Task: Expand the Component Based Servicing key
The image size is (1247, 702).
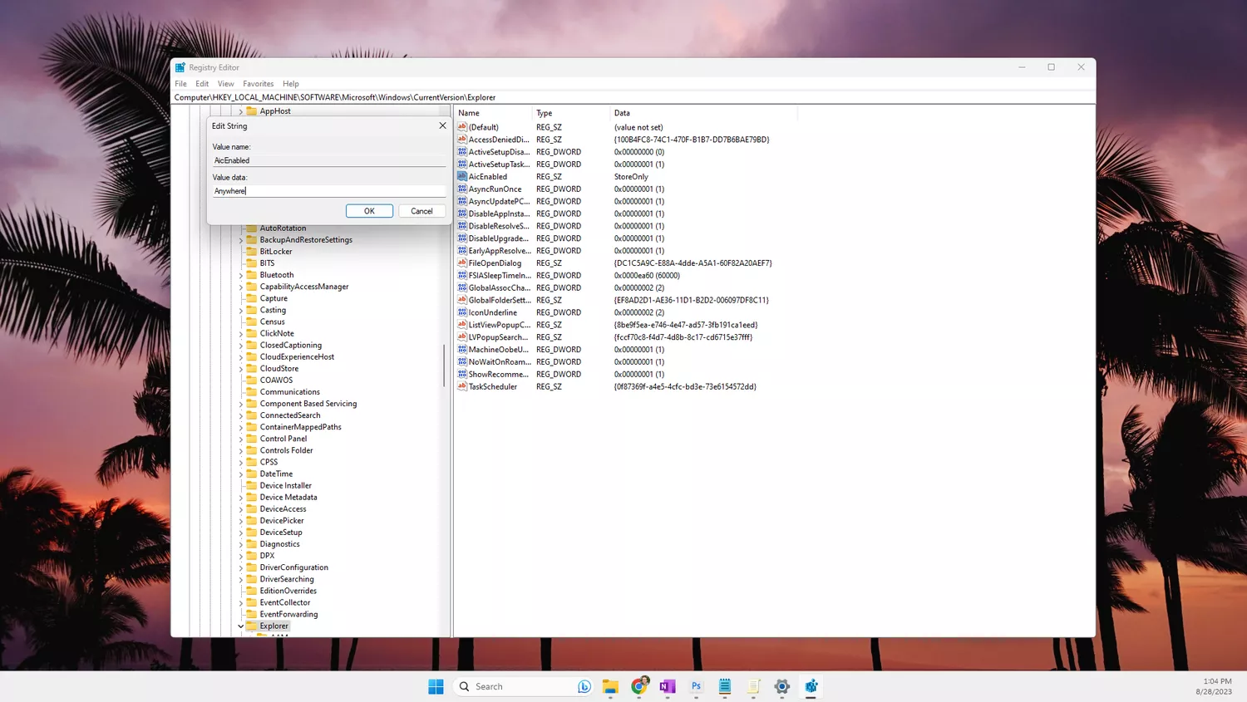Action: (x=241, y=404)
